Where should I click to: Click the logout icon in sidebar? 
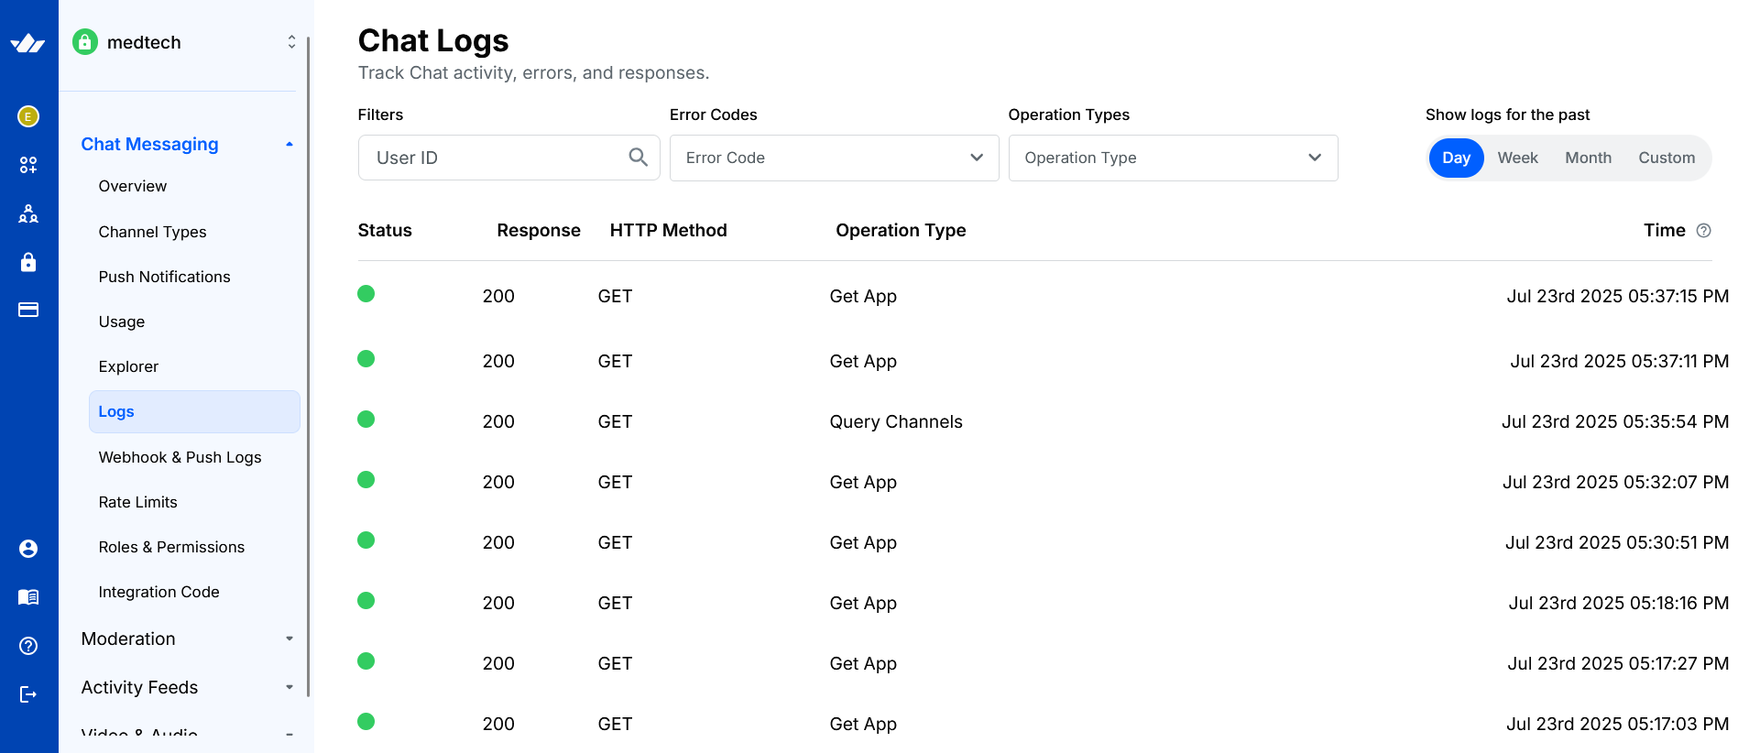[28, 694]
